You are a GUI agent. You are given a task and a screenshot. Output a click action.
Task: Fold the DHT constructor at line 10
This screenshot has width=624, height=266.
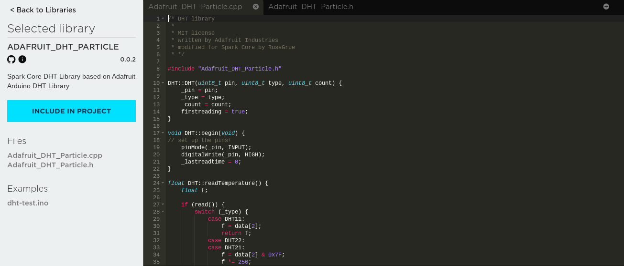coord(163,83)
